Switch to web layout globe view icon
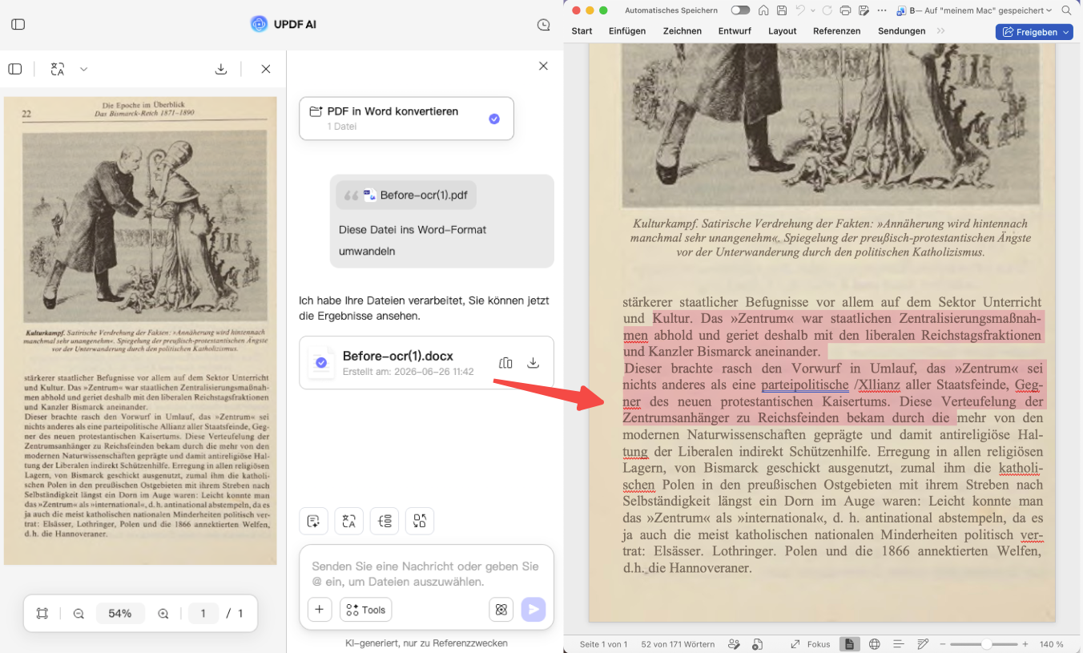 (x=875, y=644)
